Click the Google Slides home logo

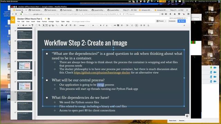(x=13, y=20)
